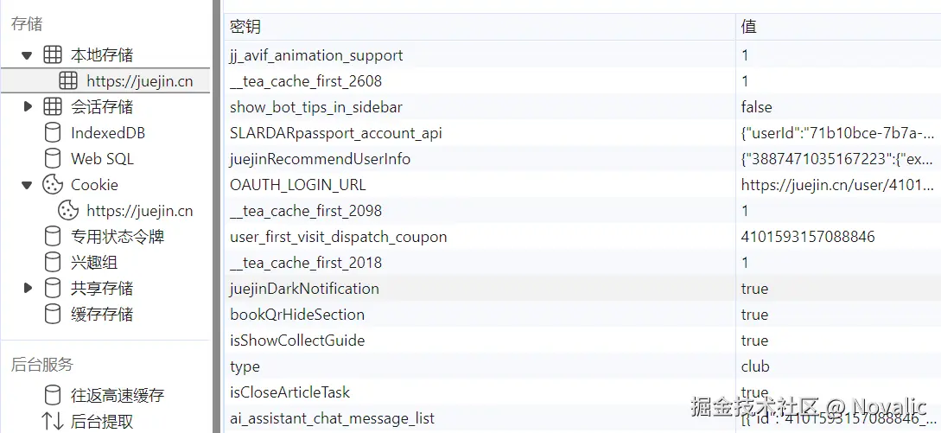Click the 专用状态令牌 database icon

pos(53,237)
